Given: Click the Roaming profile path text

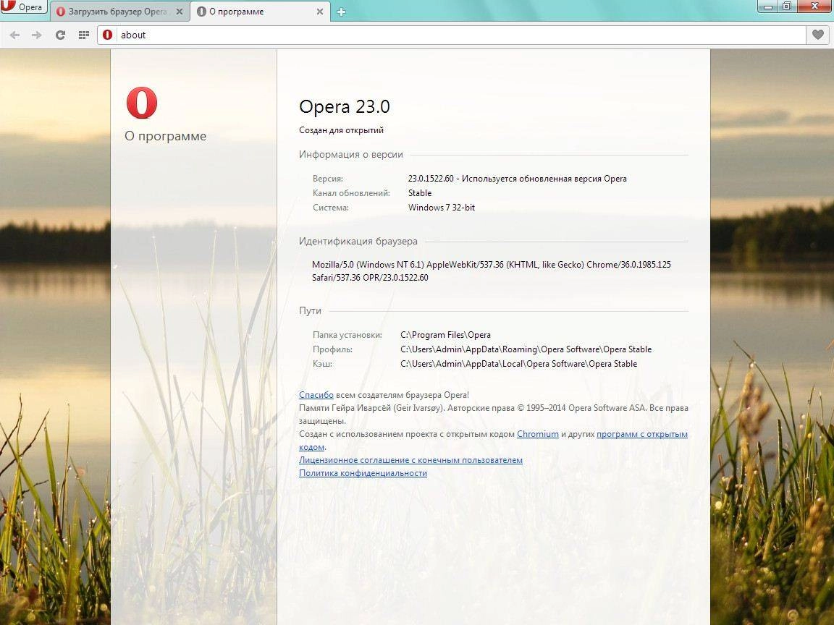Looking at the screenshot, I should click(x=526, y=349).
